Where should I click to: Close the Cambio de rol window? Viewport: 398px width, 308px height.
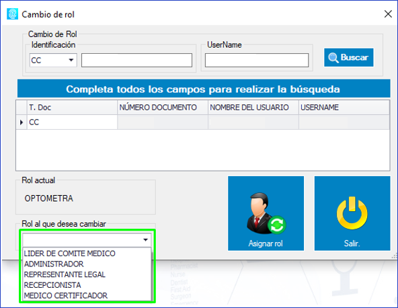click(x=388, y=14)
